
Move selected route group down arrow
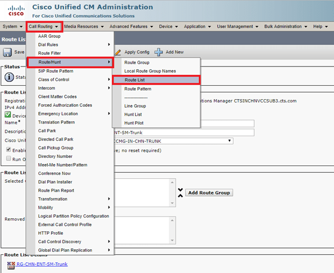180,195
